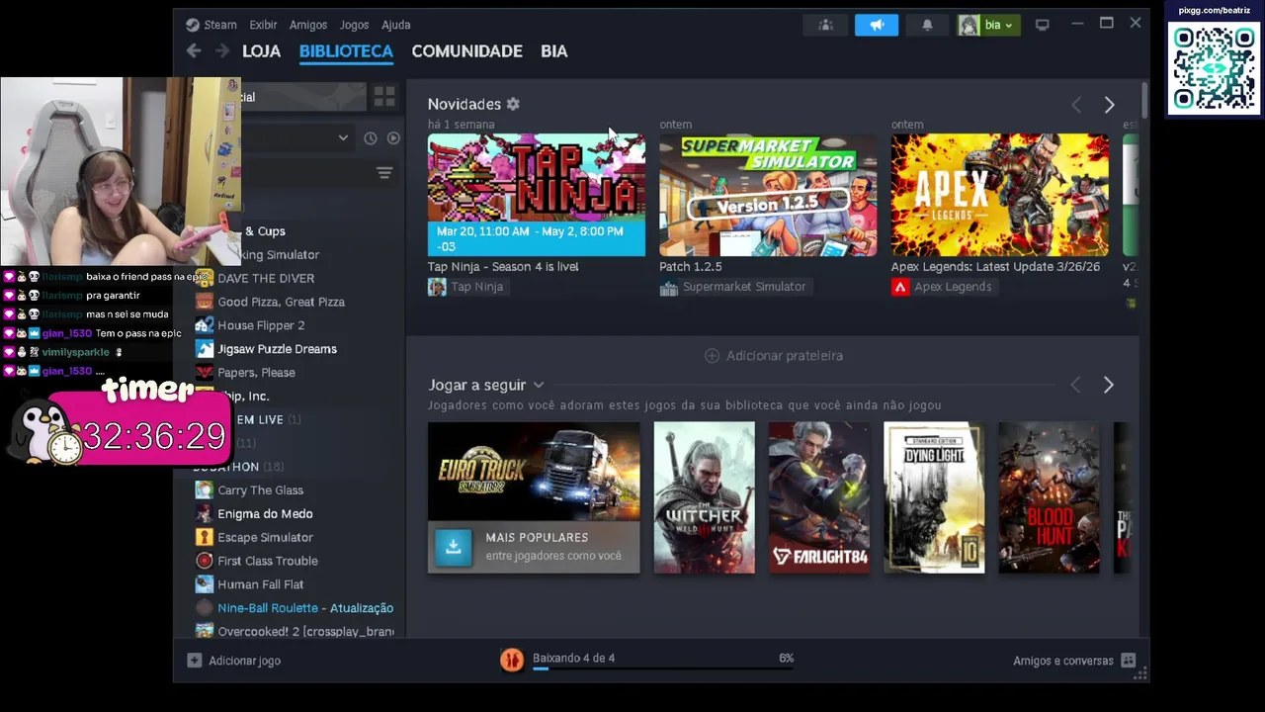This screenshot has height=712, width=1265.
Task: Select Overcooked! 2 in library
Action: tap(295, 632)
